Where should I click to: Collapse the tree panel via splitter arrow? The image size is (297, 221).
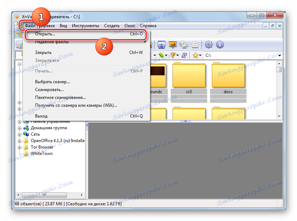pos(87,125)
